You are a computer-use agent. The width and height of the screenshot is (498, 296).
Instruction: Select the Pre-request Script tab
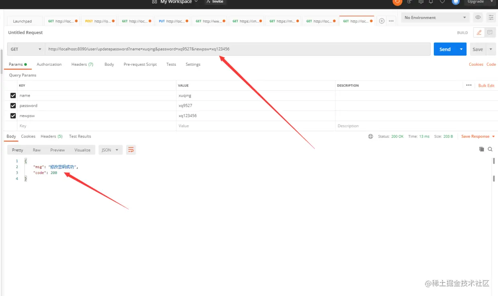pyautogui.click(x=140, y=64)
